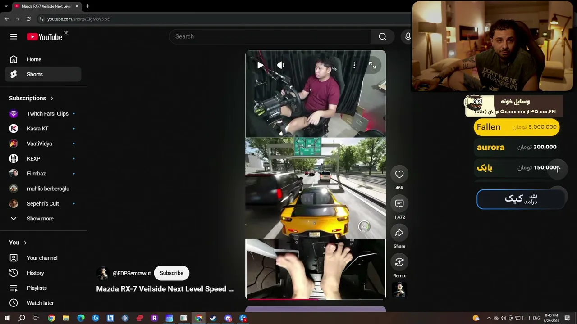Start voice search with the microphone icon
Screen dimensions: 577x324
point(408,37)
